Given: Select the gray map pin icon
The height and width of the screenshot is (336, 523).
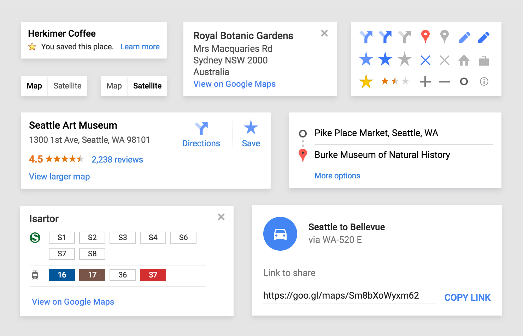Looking at the screenshot, I should coord(445,37).
